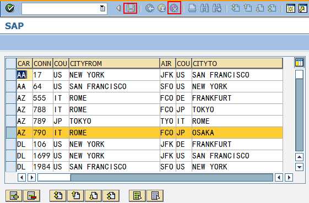Screen dimensions: 309x203
Task: Select row AZ 788 with its row selector
Action: 11,109
